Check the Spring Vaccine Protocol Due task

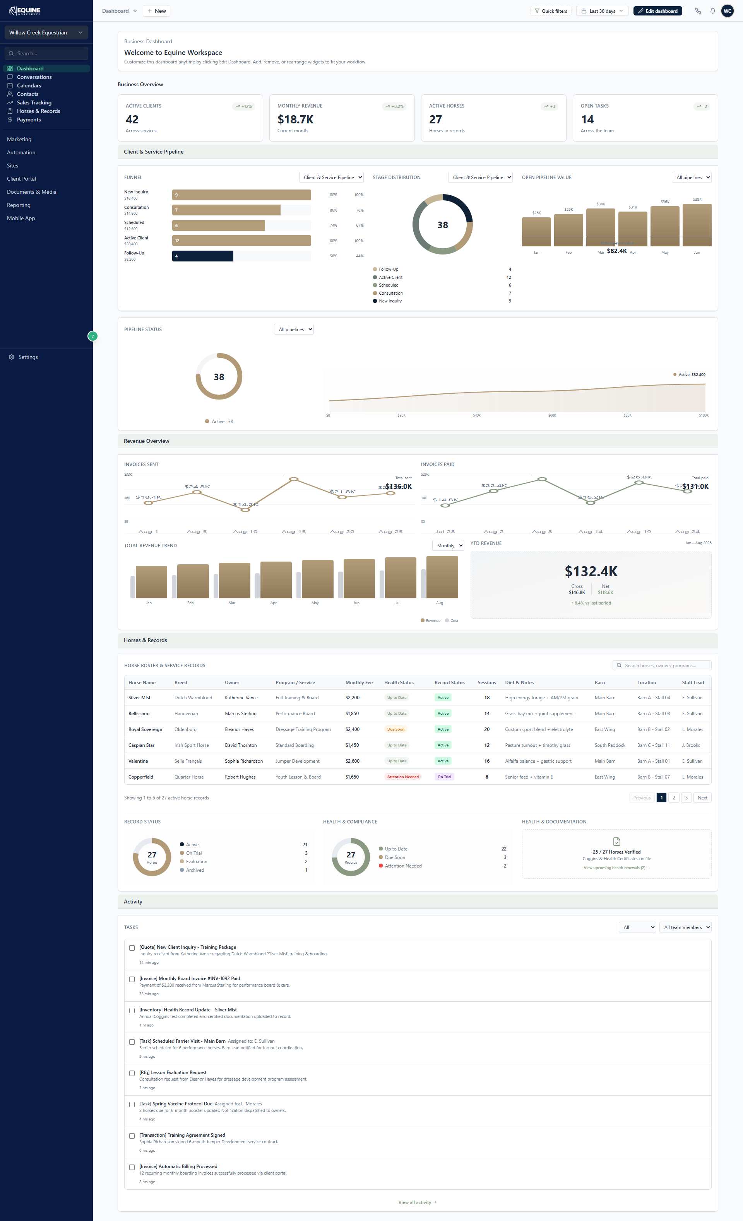point(132,1105)
